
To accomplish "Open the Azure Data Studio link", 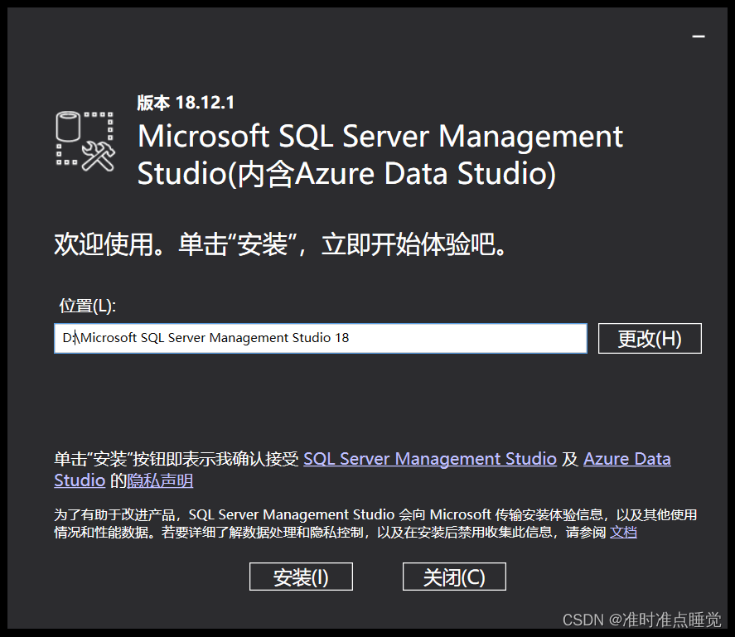I will coord(626,459).
